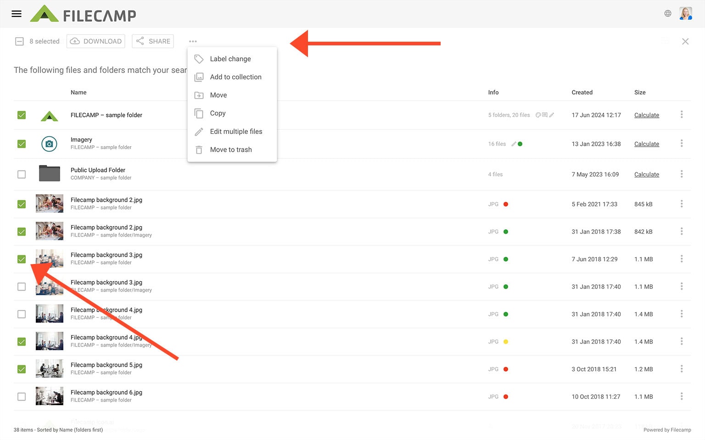The image size is (705, 440).
Task: Click the '5 folders, 20 files' info text
Action: coord(509,115)
